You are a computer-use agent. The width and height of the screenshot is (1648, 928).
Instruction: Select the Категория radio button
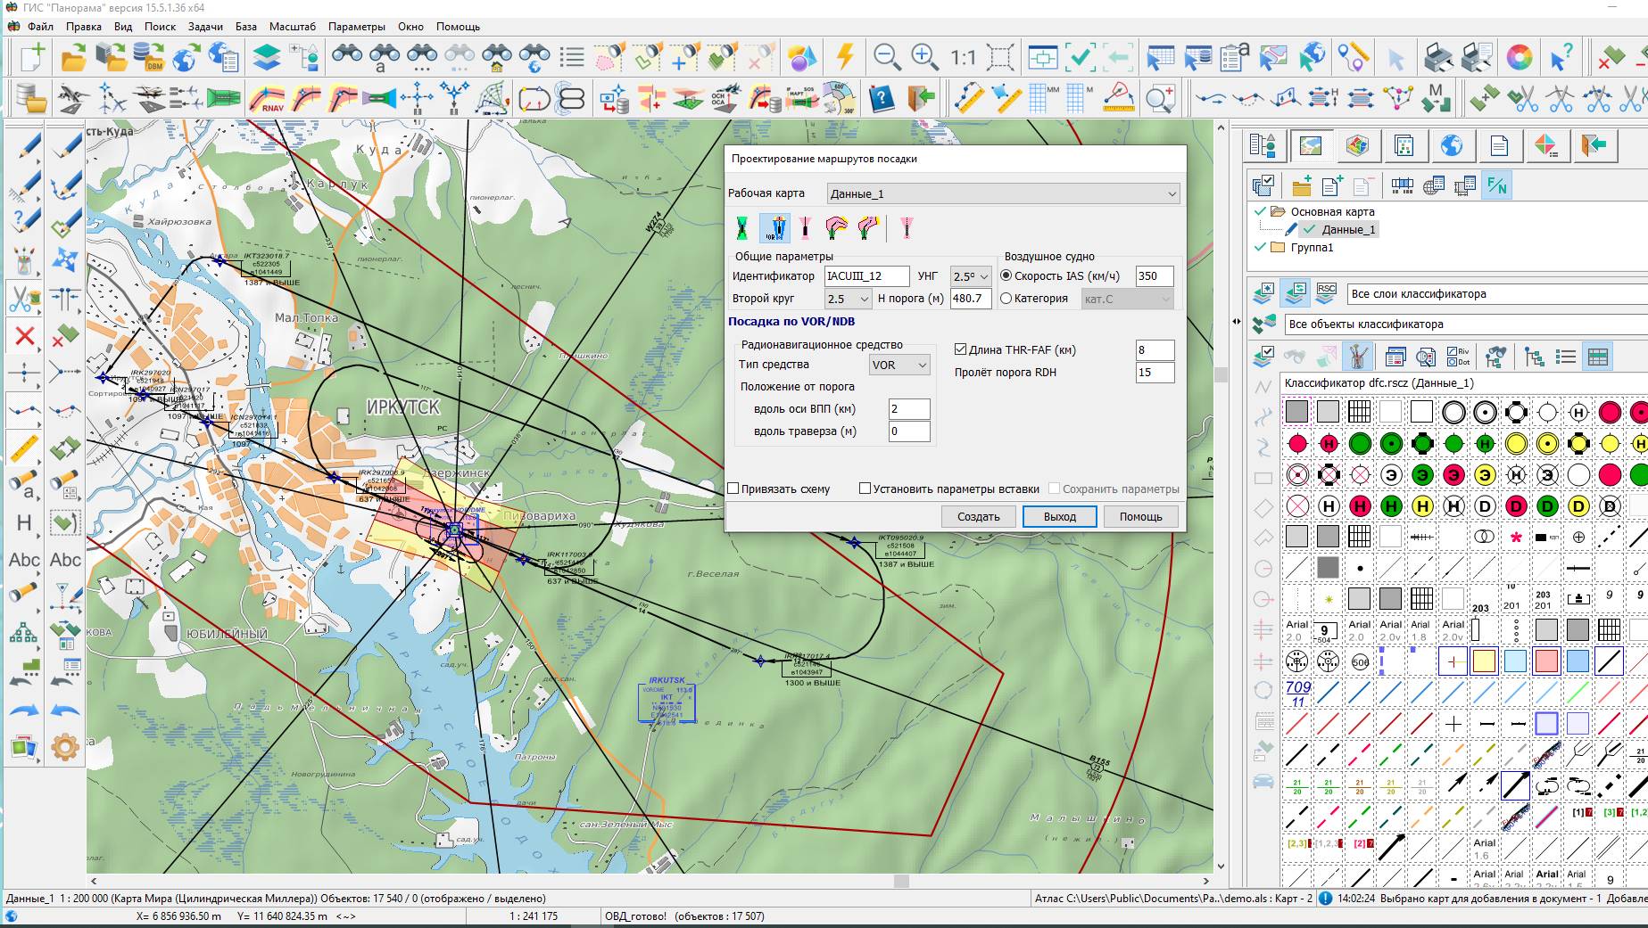click(x=1006, y=299)
